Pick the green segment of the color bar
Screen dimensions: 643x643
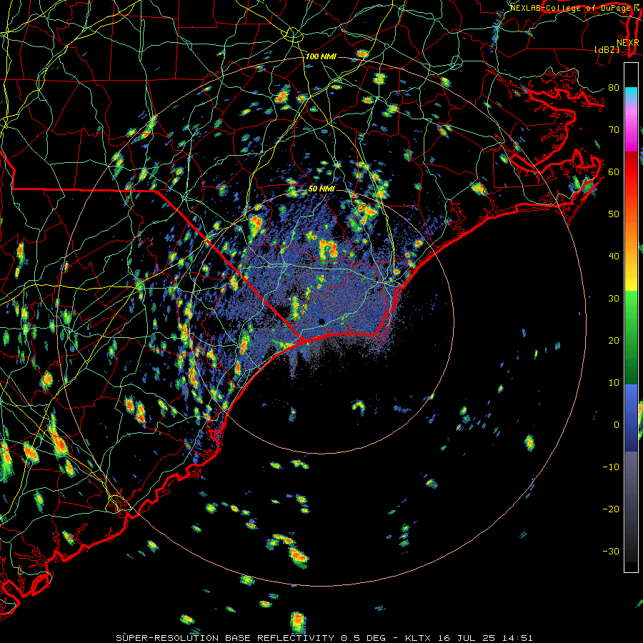click(631, 337)
